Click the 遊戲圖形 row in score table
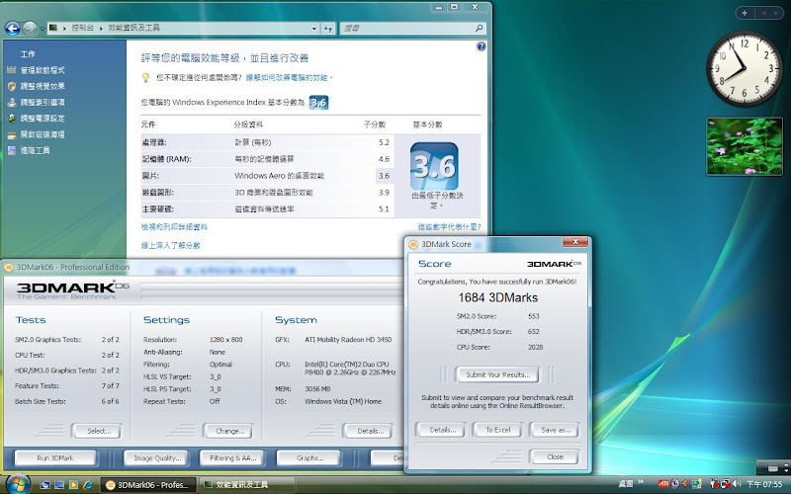Image resolution: width=791 pixels, height=494 pixels. [x=267, y=193]
